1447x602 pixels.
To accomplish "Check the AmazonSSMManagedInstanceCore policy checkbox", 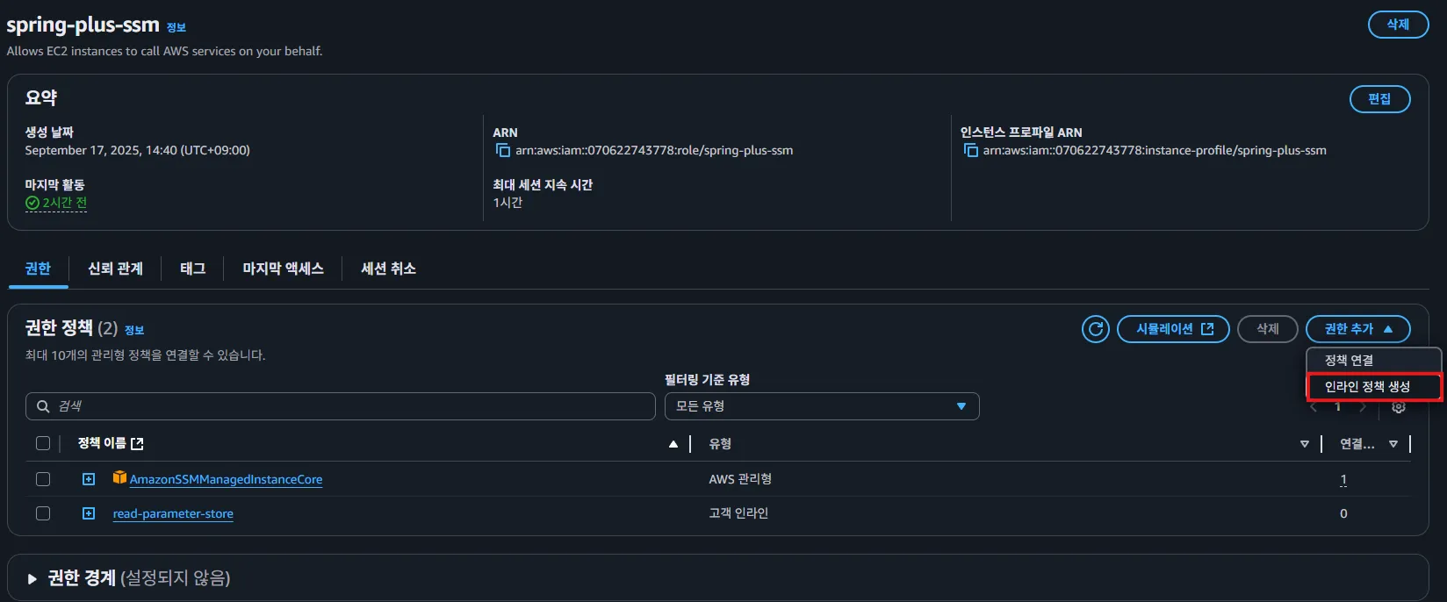I will point(43,479).
